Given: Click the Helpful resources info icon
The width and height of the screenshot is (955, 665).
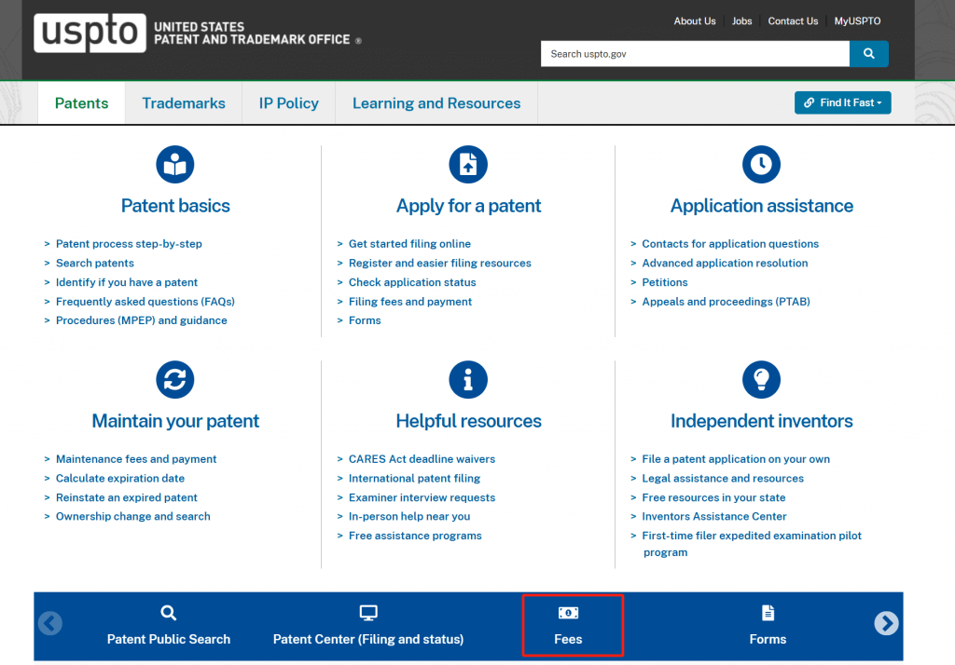Looking at the screenshot, I should (x=468, y=380).
